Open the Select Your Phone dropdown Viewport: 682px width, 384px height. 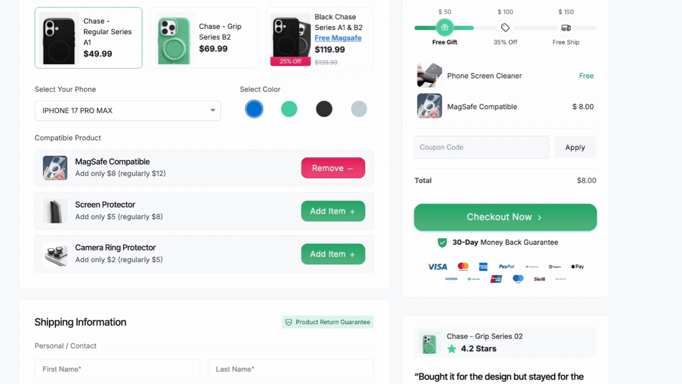128,110
